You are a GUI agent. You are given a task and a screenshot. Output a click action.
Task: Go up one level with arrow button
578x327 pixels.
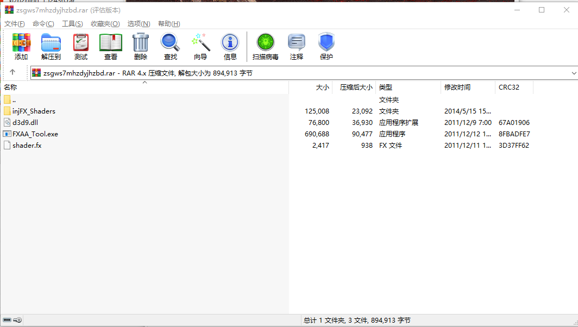pyautogui.click(x=12, y=72)
